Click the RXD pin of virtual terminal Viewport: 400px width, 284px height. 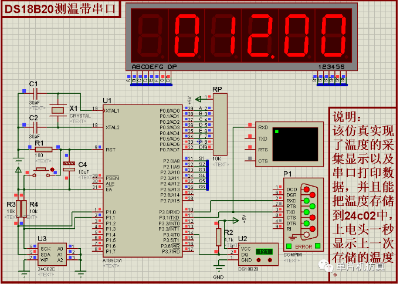coord(263,127)
